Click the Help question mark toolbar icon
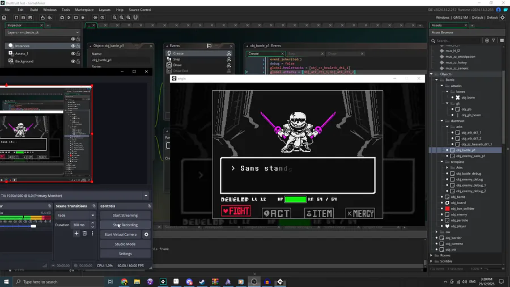The width and height of the screenshot is (510, 287). tap(102, 18)
